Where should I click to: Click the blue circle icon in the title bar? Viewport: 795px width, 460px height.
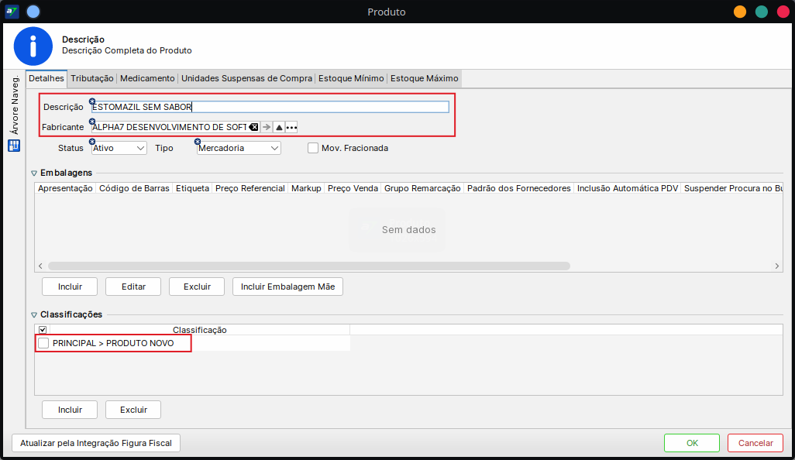pyautogui.click(x=33, y=12)
